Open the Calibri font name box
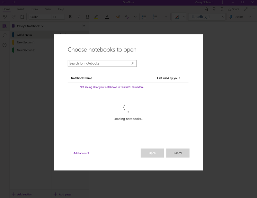Image resolution: width=257 pixels, height=198 pixels. [x=39, y=17]
